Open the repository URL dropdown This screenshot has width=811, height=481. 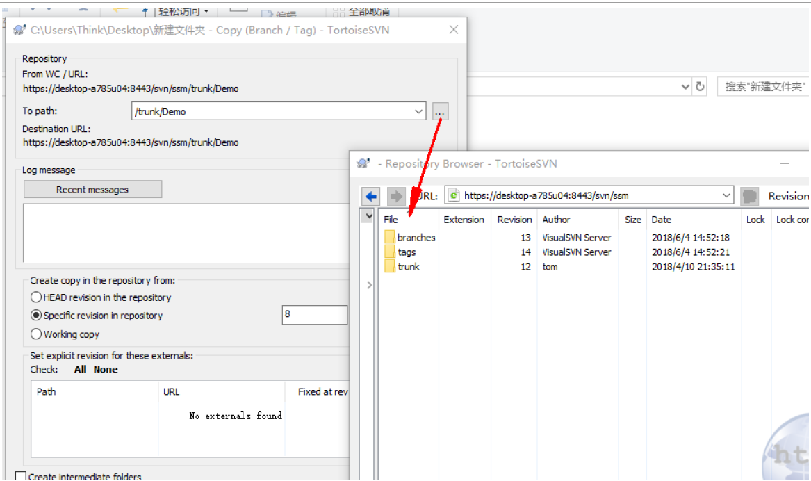click(x=726, y=195)
